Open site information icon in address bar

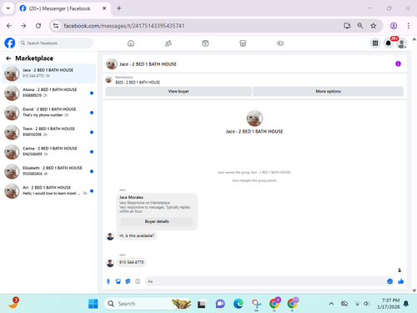coord(56,26)
